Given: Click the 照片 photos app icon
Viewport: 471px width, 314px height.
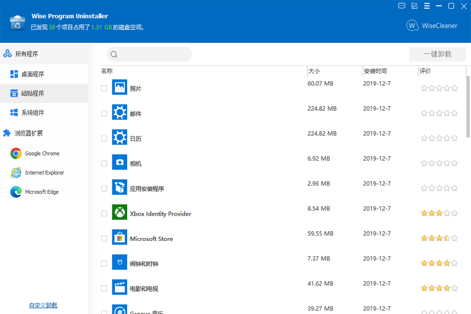Looking at the screenshot, I should [x=120, y=88].
